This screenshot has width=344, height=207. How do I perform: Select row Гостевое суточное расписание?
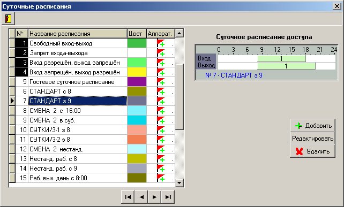tap(78, 82)
